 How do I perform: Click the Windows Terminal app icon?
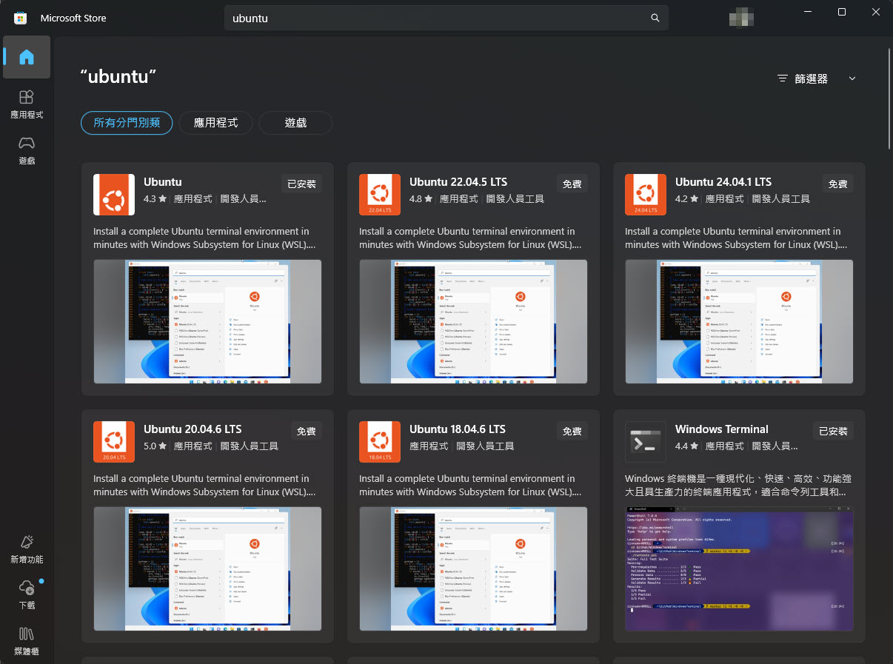pos(646,442)
